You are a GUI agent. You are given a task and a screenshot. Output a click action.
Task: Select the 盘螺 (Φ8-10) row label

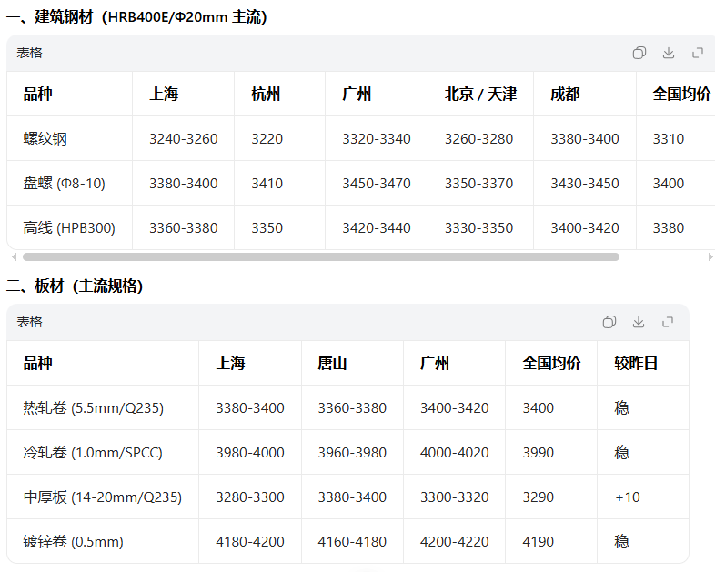coord(64,183)
